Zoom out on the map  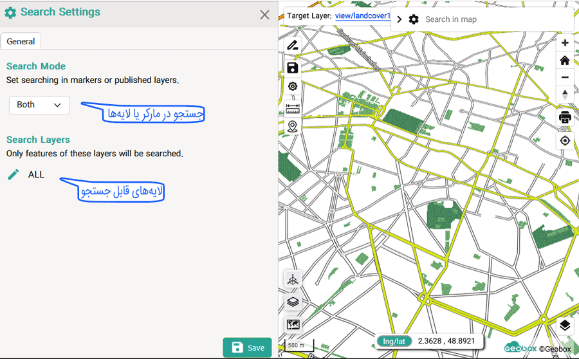[x=565, y=77]
